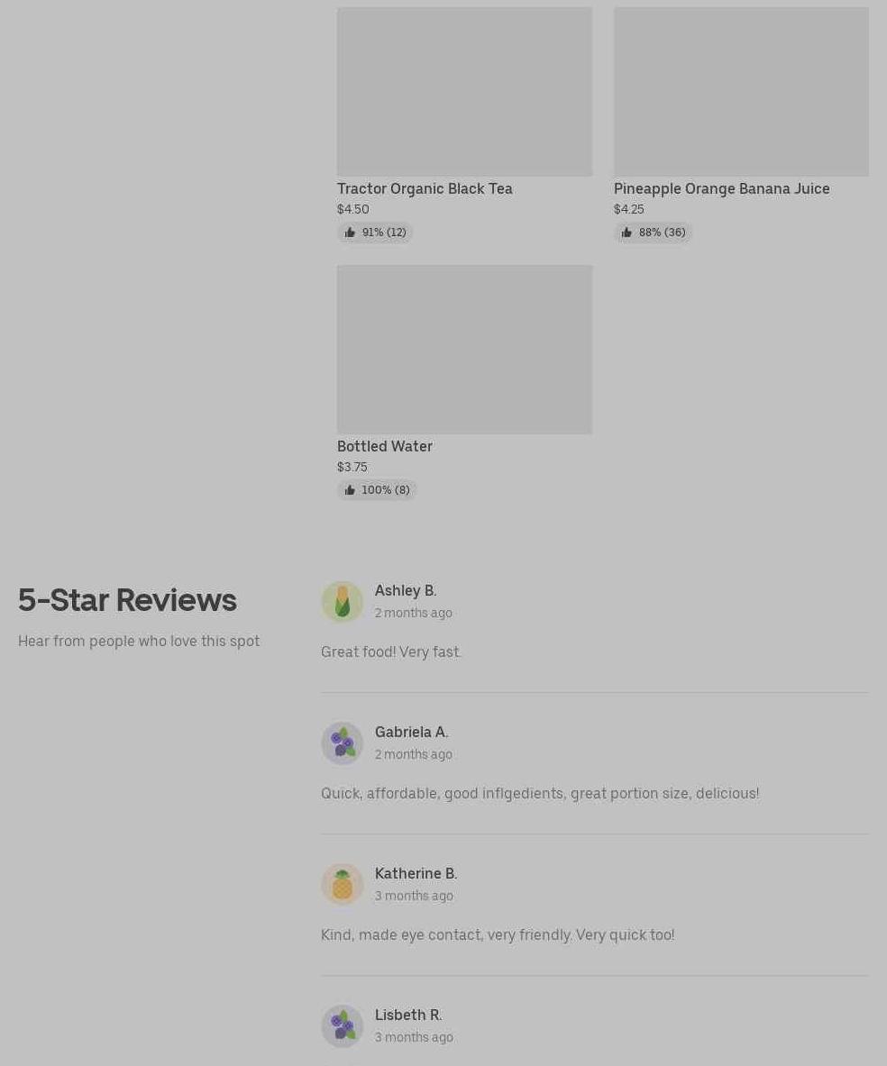The height and width of the screenshot is (1066, 887).
Task: Click reviewer name Ashley B.
Action: [406, 591]
